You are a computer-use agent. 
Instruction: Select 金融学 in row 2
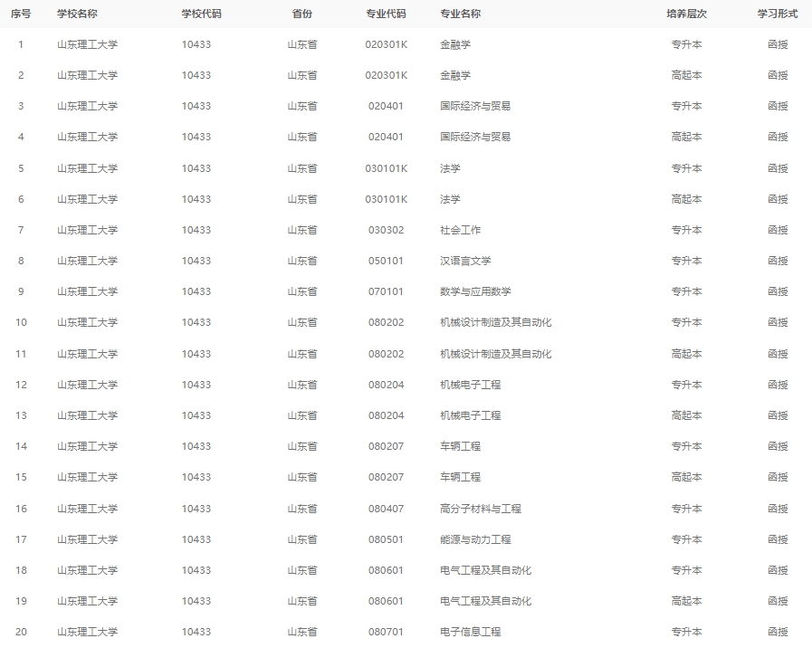(455, 75)
